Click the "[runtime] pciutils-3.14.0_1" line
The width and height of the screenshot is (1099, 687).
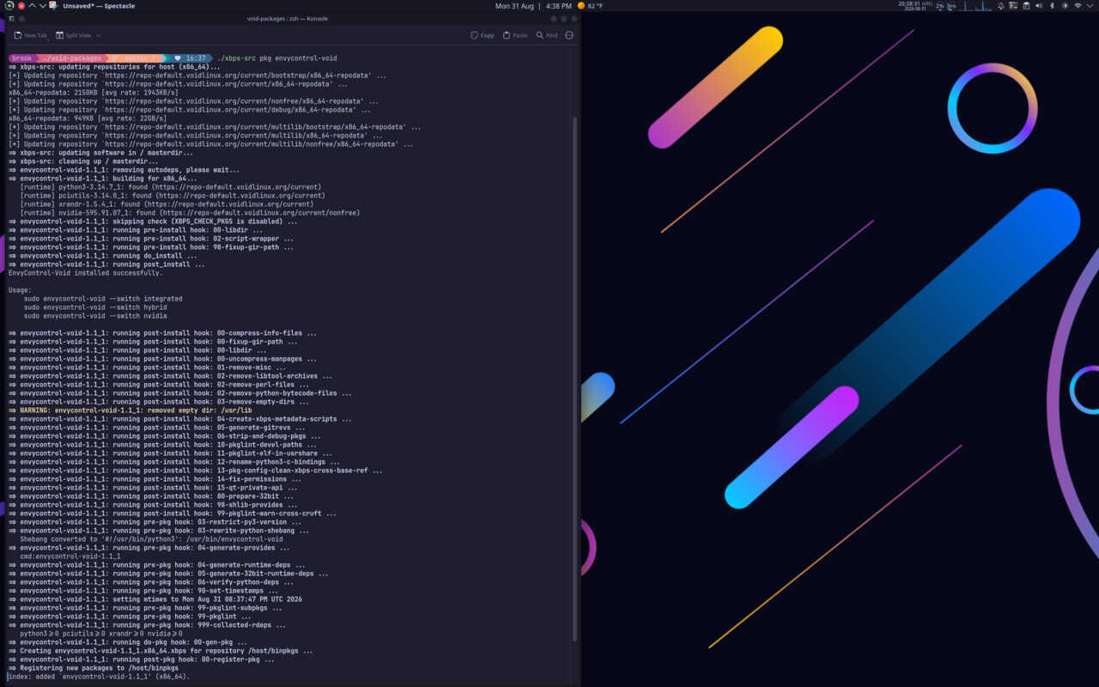(173, 196)
